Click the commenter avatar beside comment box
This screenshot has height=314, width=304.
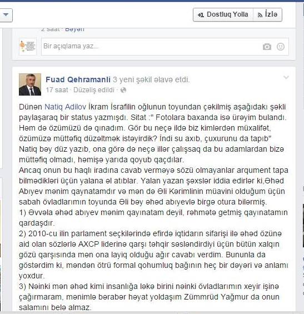click(x=28, y=47)
